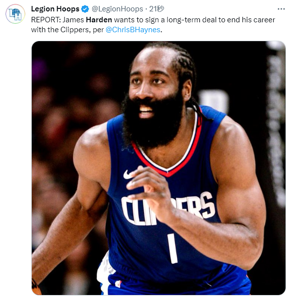The width and height of the screenshot is (289, 297).
Task: Open the attached James Harden photo
Action: [159, 168]
